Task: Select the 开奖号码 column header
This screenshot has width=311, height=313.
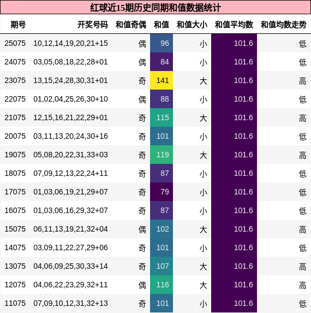Action: [x=93, y=25]
